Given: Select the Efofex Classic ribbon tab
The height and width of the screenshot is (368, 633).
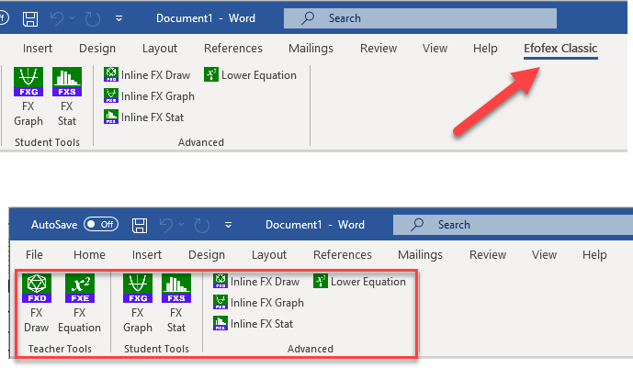Looking at the screenshot, I should click(560, 49).
